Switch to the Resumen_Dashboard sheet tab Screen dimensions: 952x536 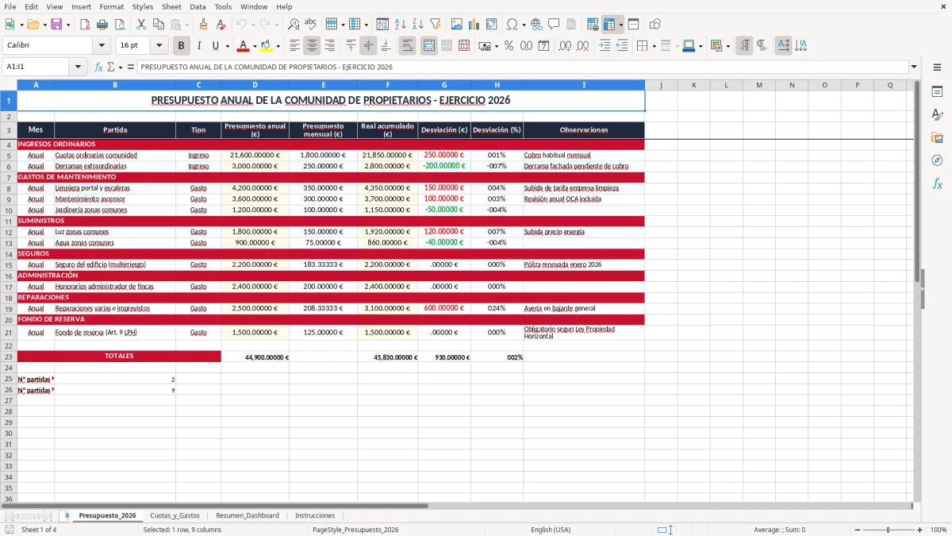coord(248,515)
